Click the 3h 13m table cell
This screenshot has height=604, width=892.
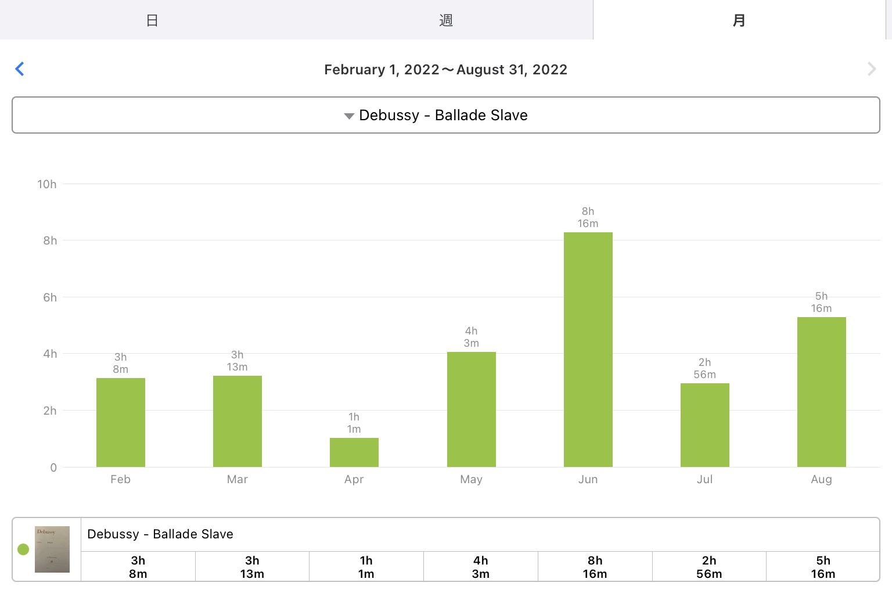tap(252, 567)
